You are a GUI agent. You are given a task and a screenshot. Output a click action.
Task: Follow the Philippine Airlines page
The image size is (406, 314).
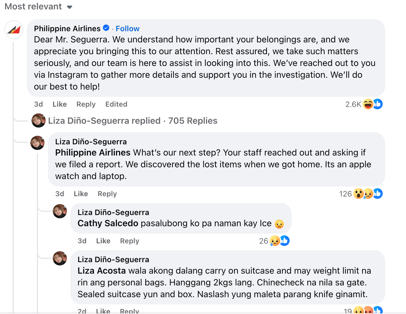(x=127, y=29)
